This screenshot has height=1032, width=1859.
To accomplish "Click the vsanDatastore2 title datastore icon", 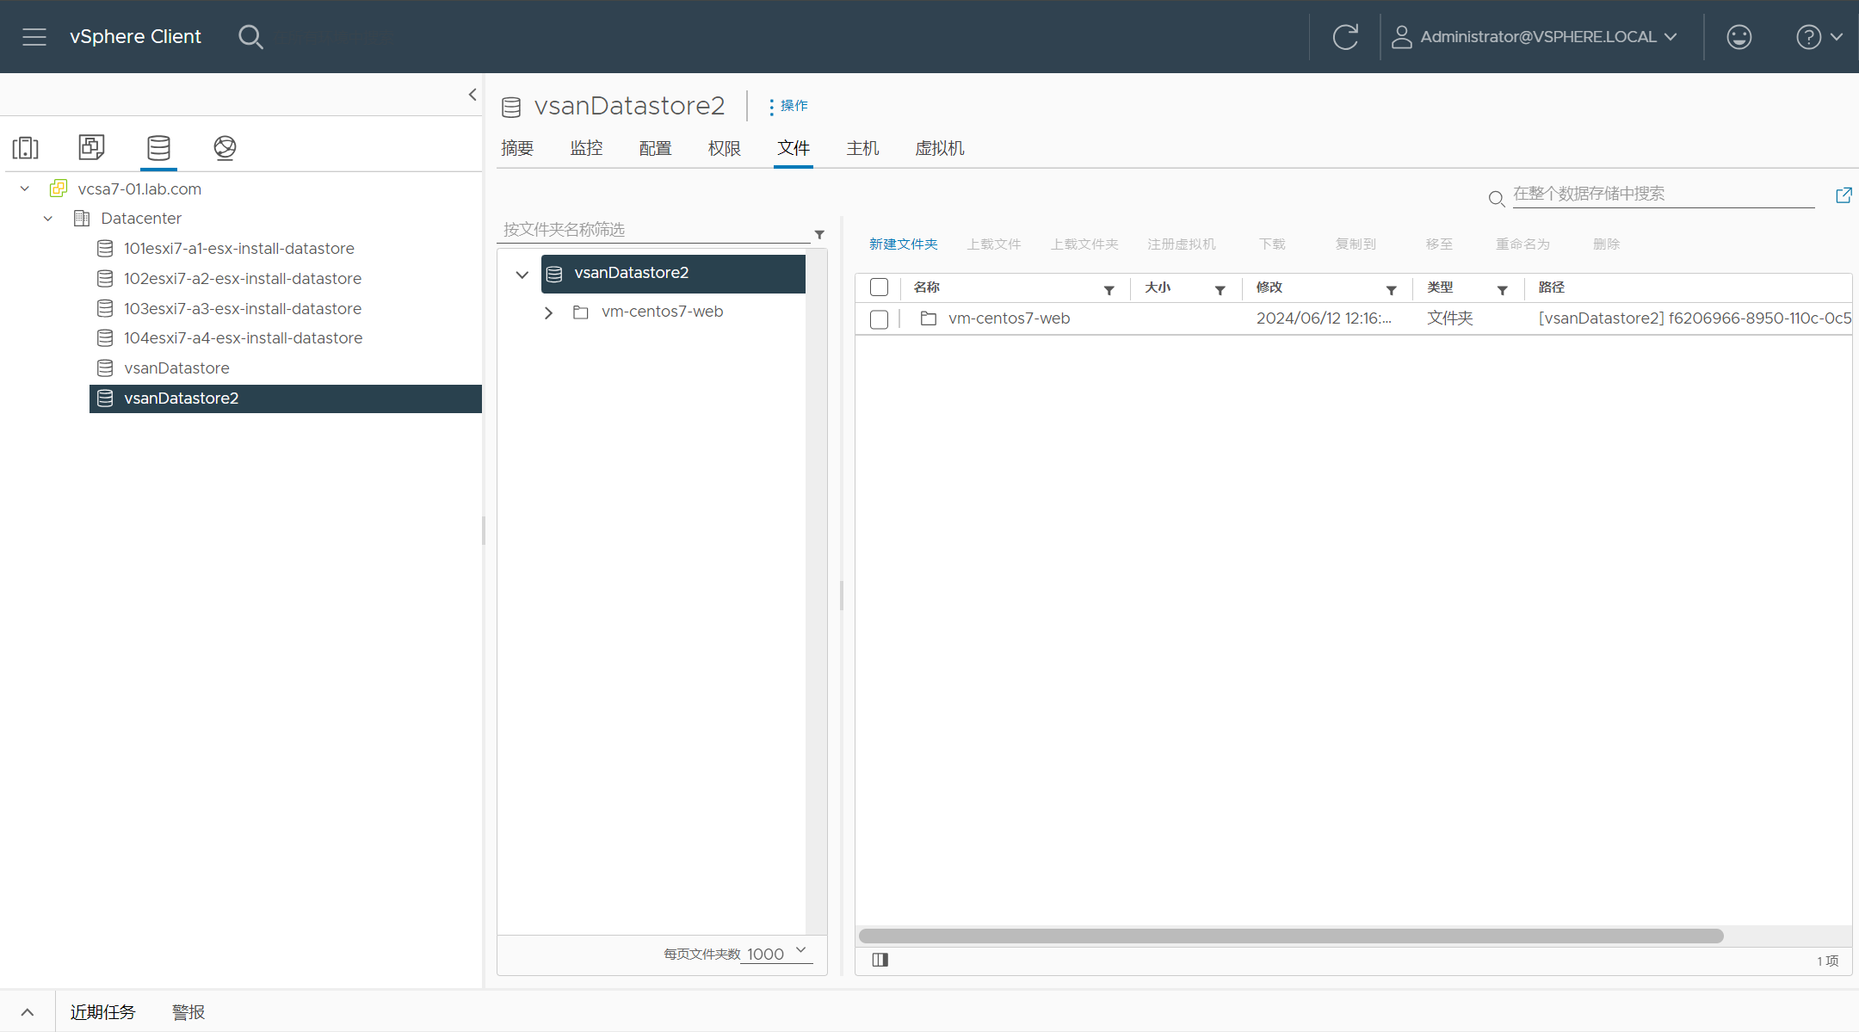I will pyautogui.click(x=511, y=107).
